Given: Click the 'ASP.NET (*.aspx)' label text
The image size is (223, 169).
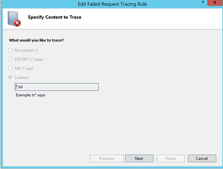Looking at the screenshot, I should 29,59.
